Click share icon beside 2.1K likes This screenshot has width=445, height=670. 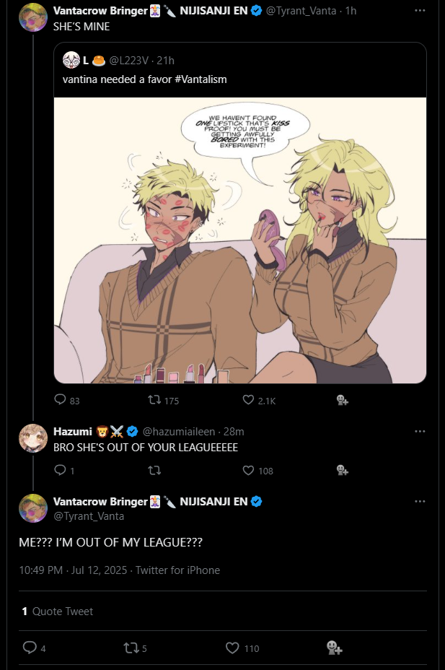coord(342,399)
